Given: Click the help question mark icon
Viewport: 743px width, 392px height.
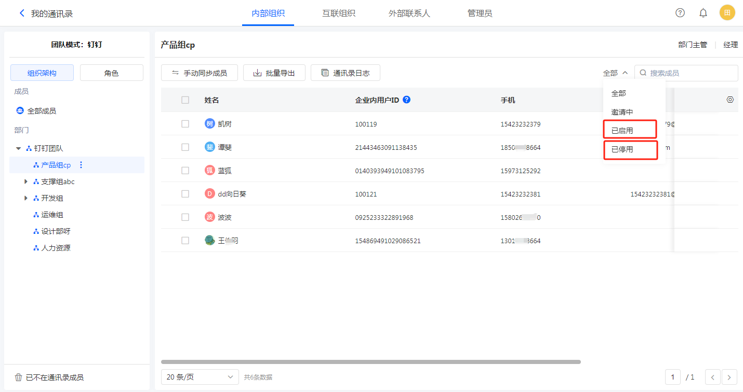Looking at the screenshot, I should coord(680,13).
